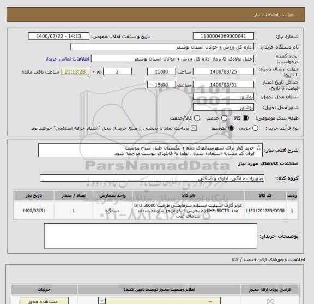314x304 pixels.
Task: Click price validity date 1400/03/31
Action: (x=224, y=85)
